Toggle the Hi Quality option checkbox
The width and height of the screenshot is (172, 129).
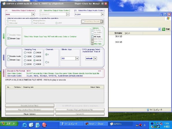[x=92, y=30]
